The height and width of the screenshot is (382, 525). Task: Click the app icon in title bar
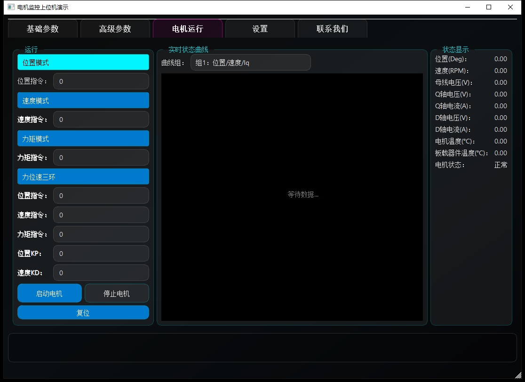coord(11,7)
